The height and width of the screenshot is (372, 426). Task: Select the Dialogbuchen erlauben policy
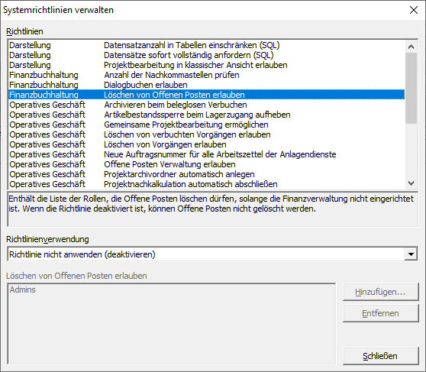click(x=206, y=85)
